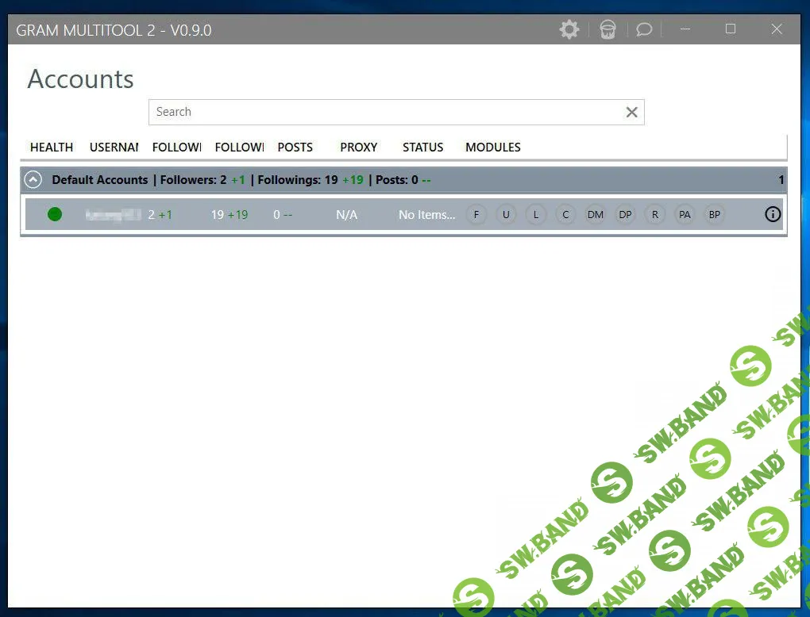
Task: Show account info via the info icon
Action: click(x=773, y=214)
